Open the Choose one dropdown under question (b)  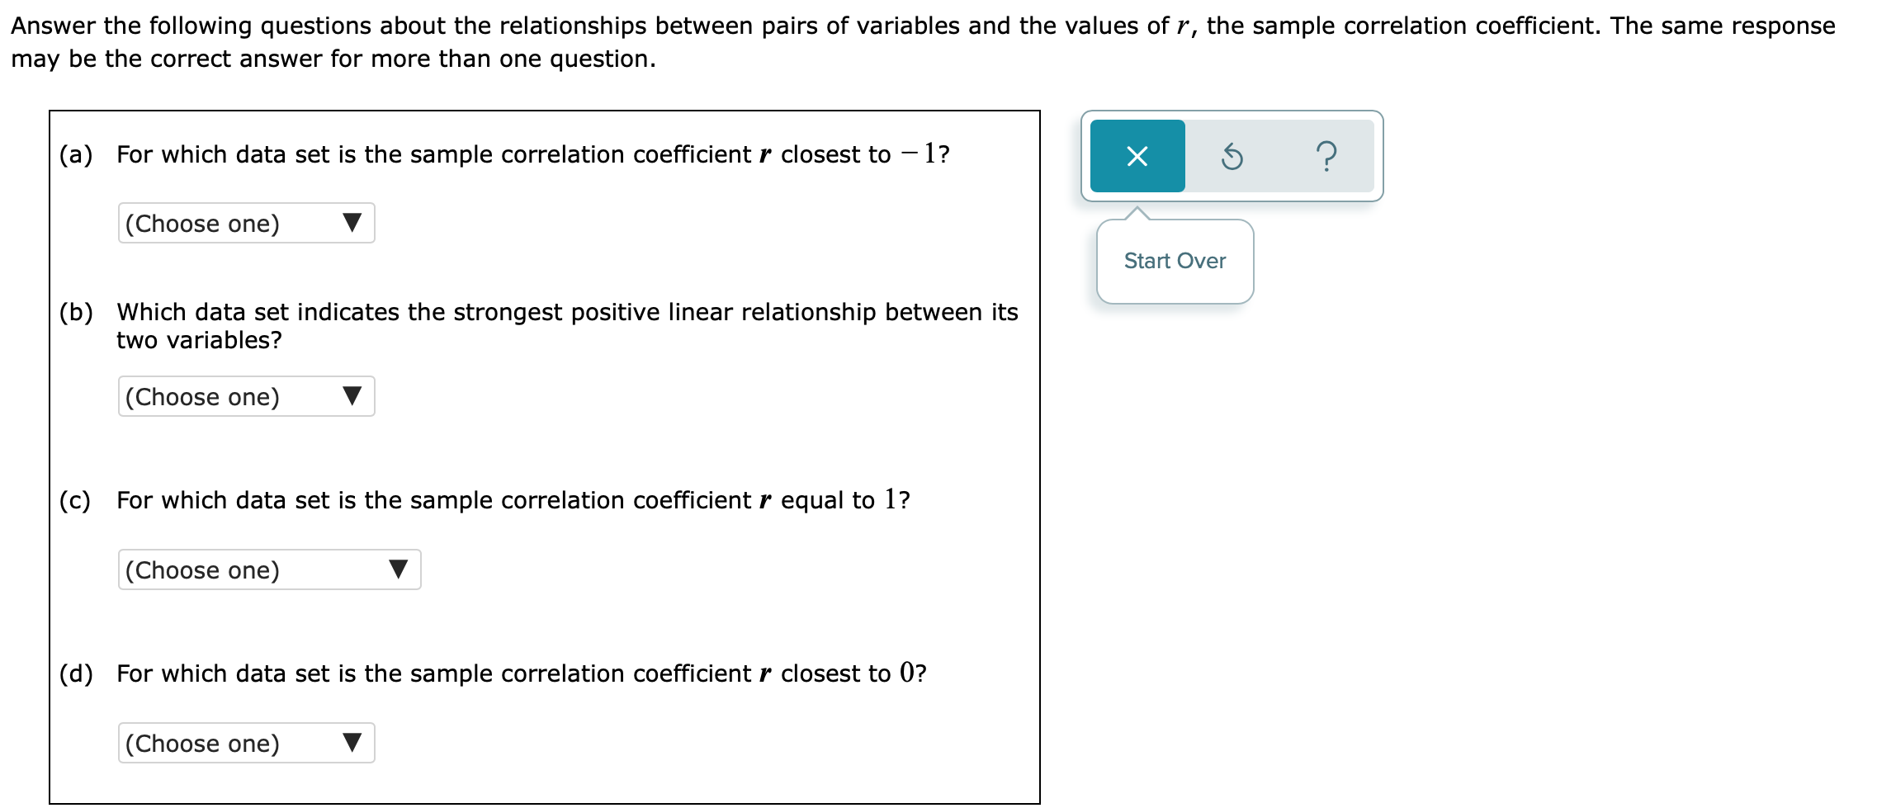(x=246, y=397)
